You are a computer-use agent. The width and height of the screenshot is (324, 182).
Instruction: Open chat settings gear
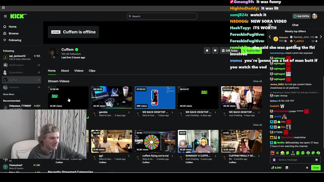click(307, 168)
